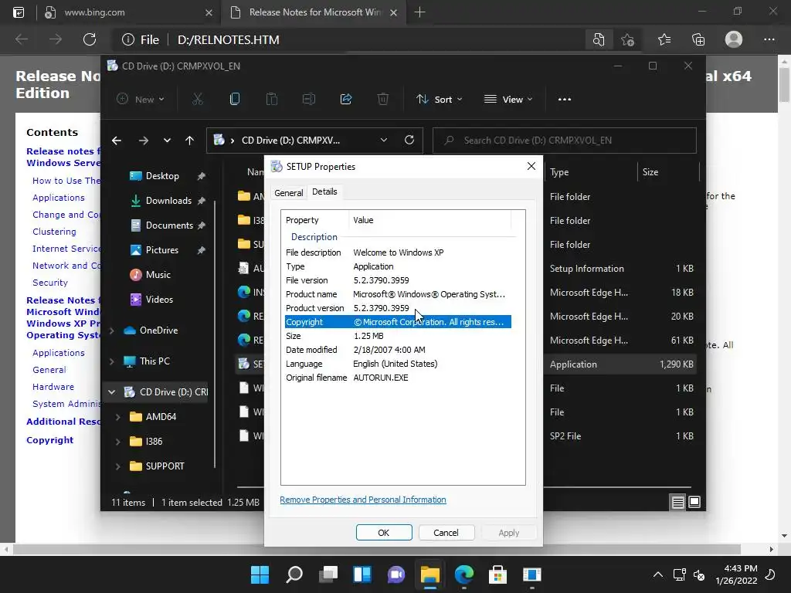Image resolution: width=791 pixels, height=593 pixels.
Task: Click OK in SETUP Properties dialog
Action: click(384, 533)
